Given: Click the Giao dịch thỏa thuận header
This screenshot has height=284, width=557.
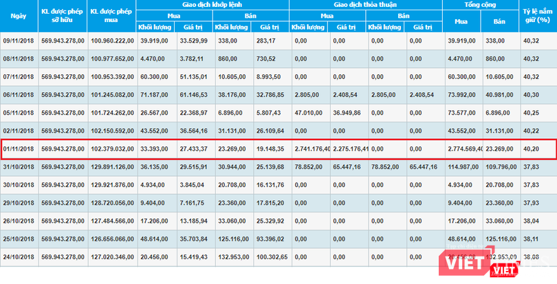Looking at the screenshot, I should [x=367, y=4].
